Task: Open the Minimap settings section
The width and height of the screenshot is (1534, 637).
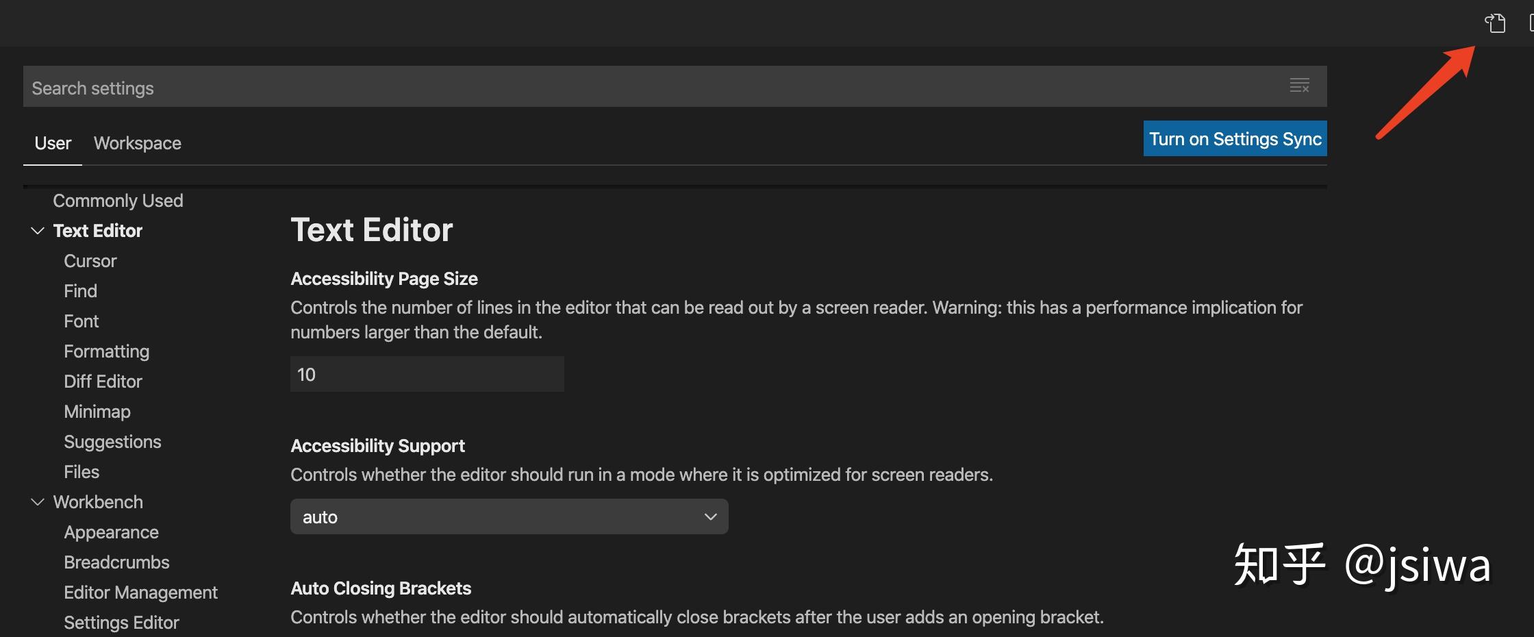Action: pos(97,411)
